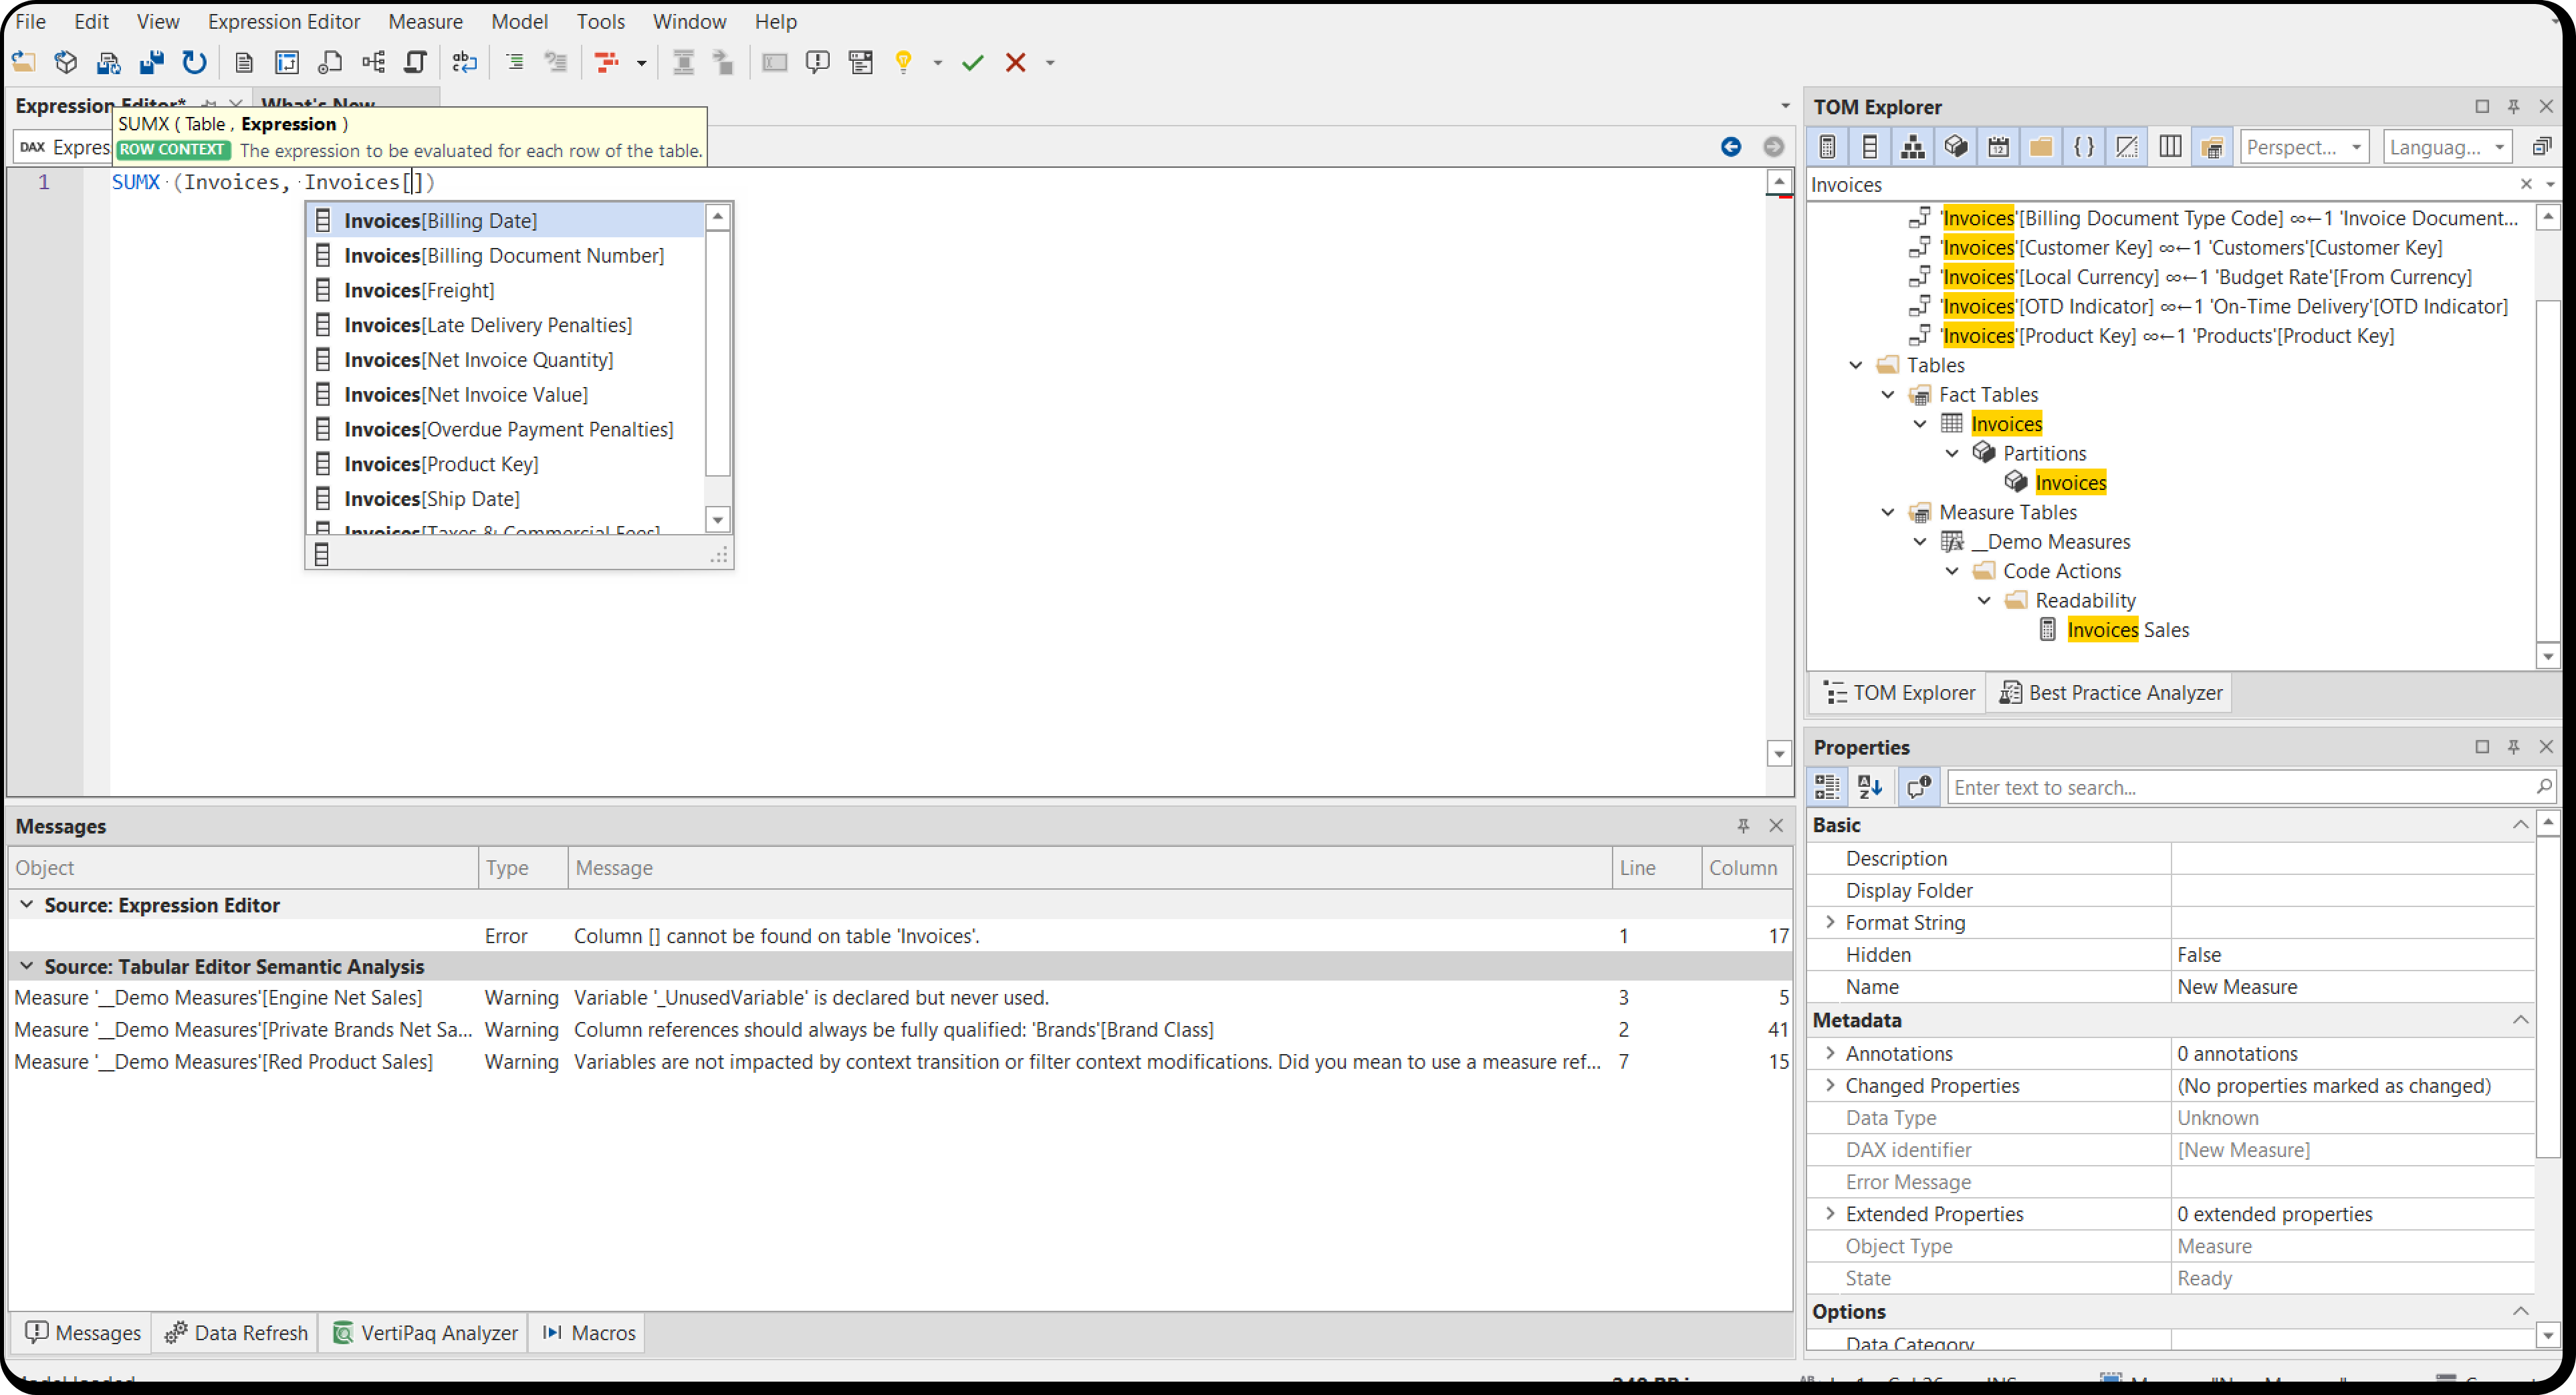Collapse the Measure Tables folder
Viewport: 2576px width, 1395px height.
[1888, 512]
